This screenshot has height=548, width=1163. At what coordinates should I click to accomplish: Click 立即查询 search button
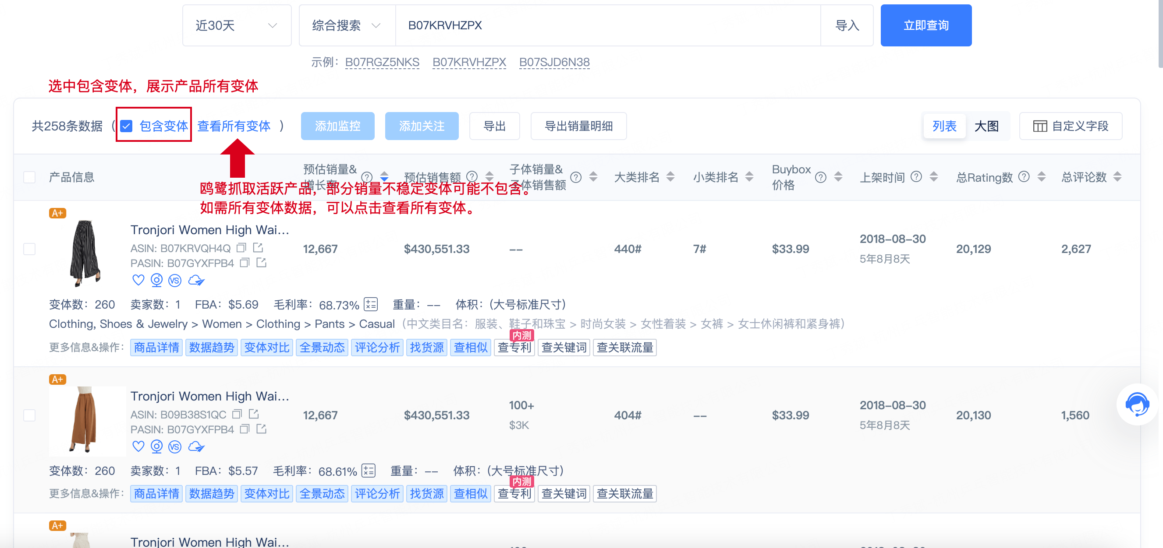click(926, 26)
